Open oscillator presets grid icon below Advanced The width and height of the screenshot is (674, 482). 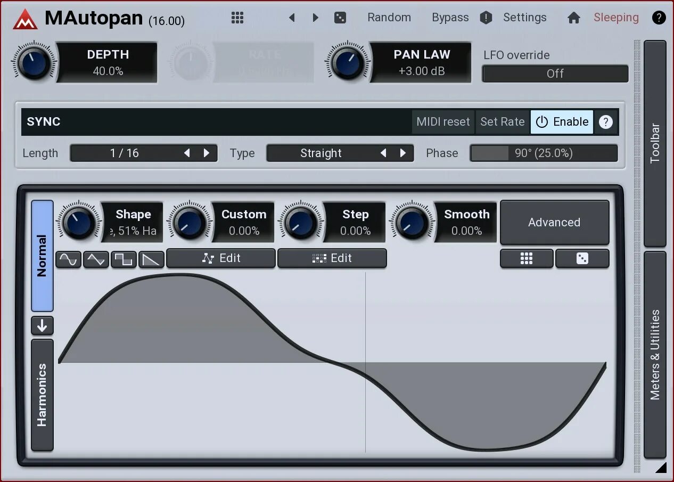point(527,258)
